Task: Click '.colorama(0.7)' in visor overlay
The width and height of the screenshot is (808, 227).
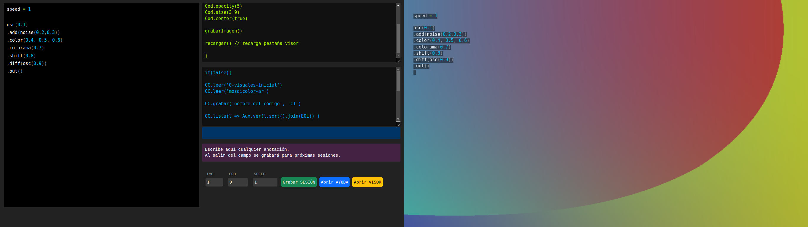Action: (432, 47)
